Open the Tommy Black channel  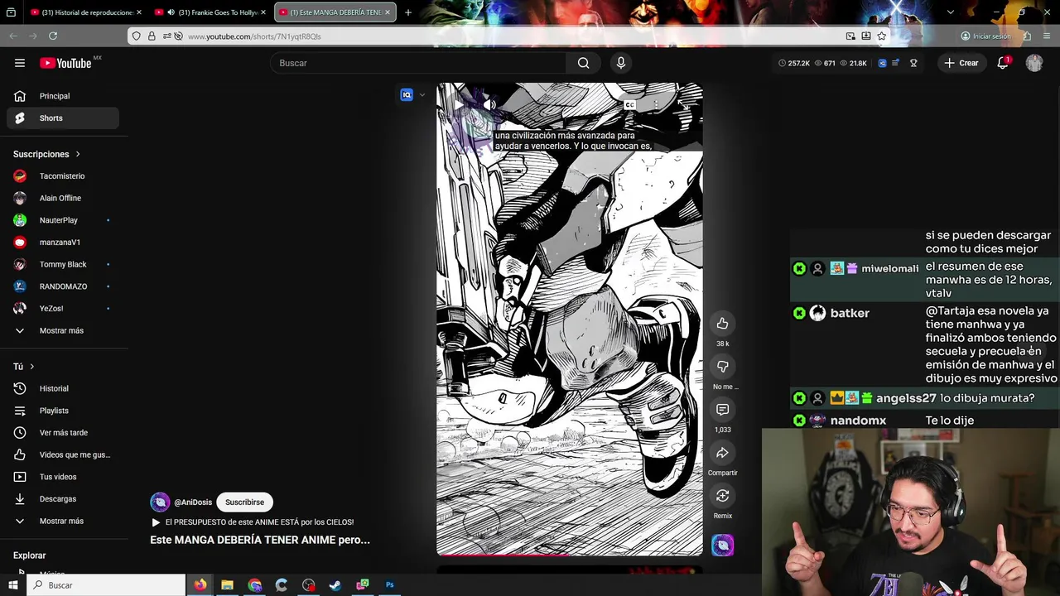63,265
